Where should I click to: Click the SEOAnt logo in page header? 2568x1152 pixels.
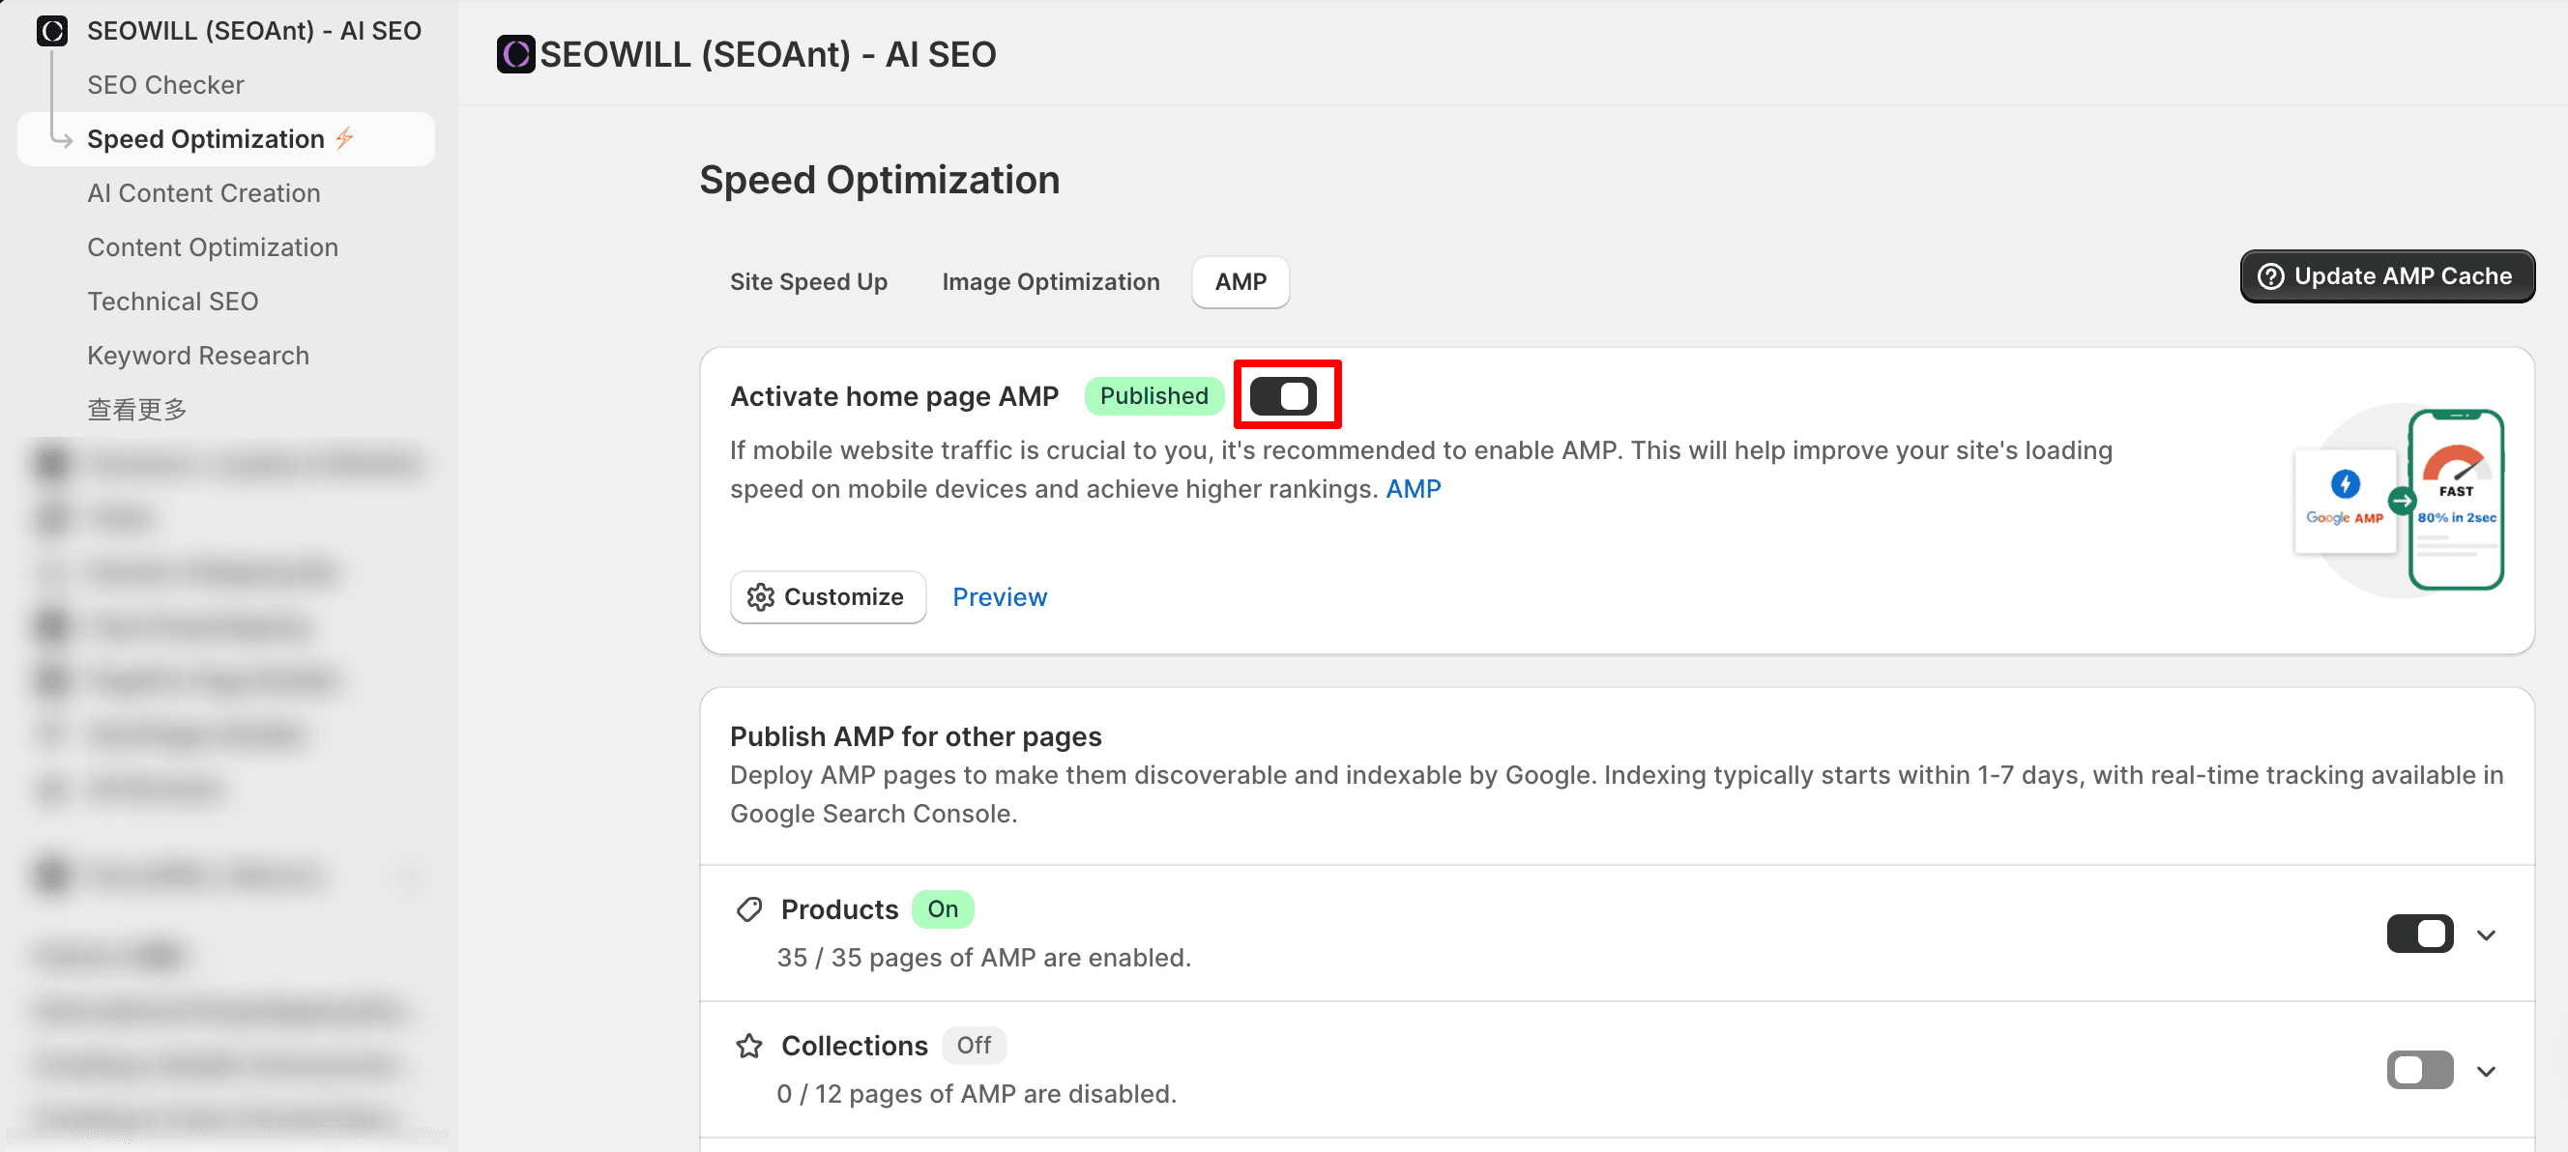point(515,54)
